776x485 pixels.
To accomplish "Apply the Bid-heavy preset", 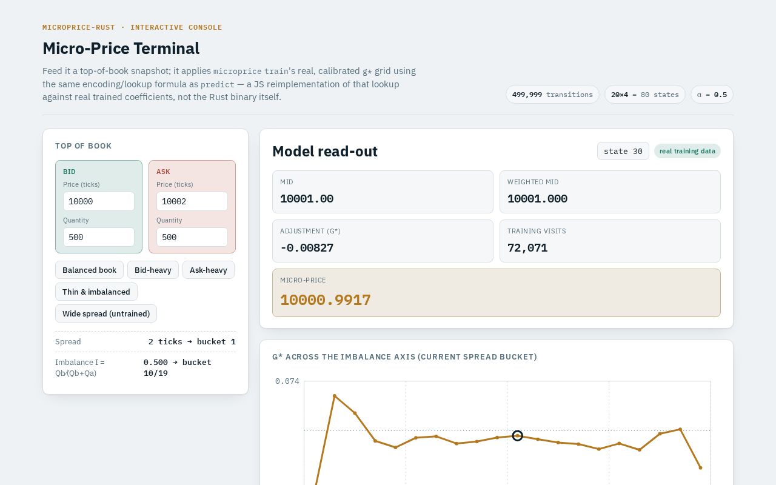I will point(153,270).
